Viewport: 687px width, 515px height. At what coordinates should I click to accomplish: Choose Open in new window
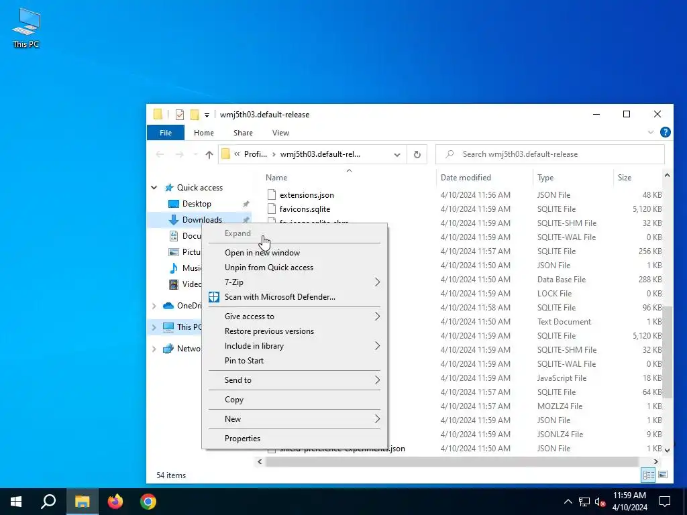click(x=262, y=253)
